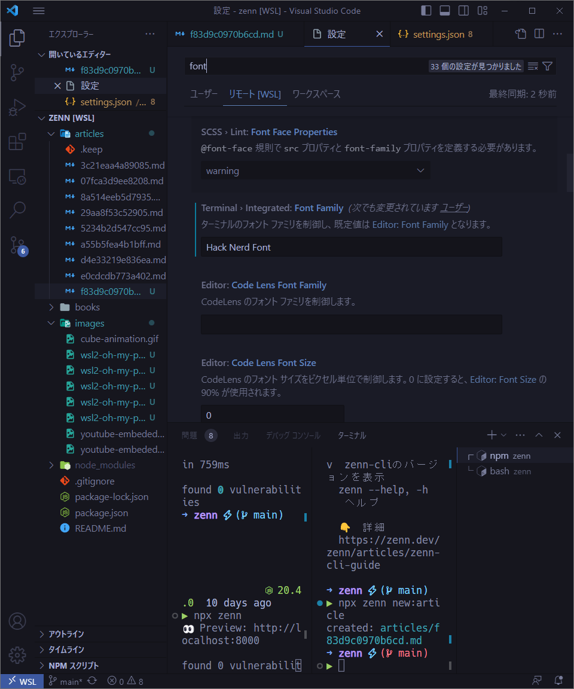Open Remote Explorer icon in activity bar

pyautogui.click(x=17, y=176)
